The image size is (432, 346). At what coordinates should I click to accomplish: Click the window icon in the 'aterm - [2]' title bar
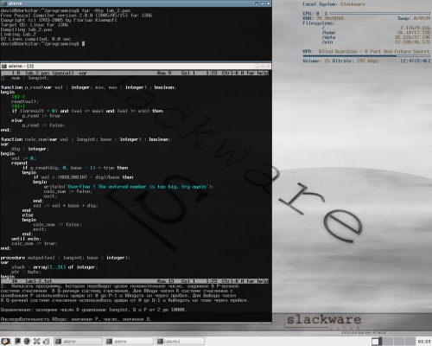pyautogui.click(x=4, y=66)
